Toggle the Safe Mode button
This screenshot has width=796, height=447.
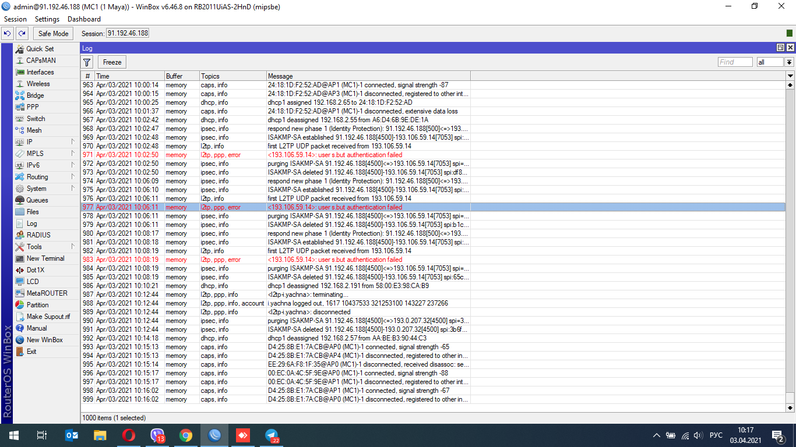(54, 34)
